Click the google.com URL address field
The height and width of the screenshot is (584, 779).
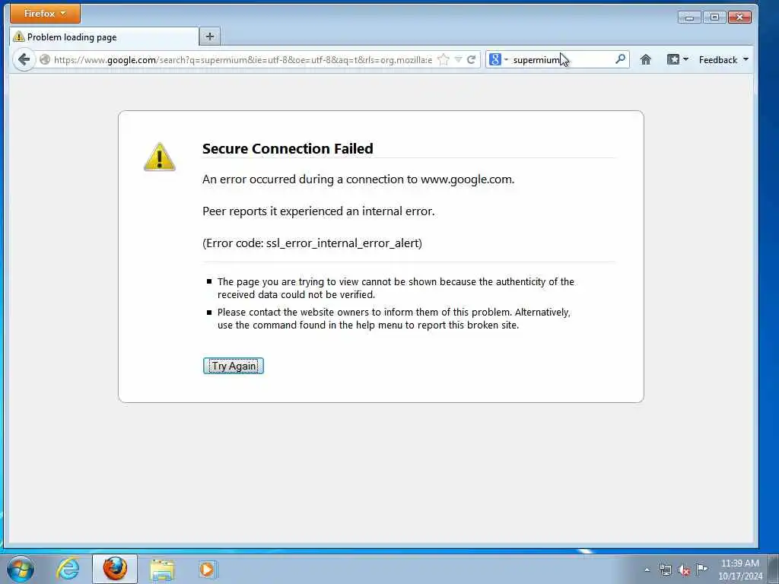(243, 59)
